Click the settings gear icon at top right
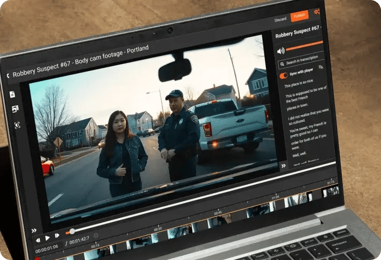Viewport: 381px width, 260px height. [317, 11]
